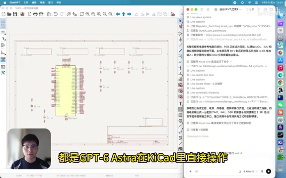Select the Place Net Label tool
This screenshot has height=178, width=286.
[180, 74]
